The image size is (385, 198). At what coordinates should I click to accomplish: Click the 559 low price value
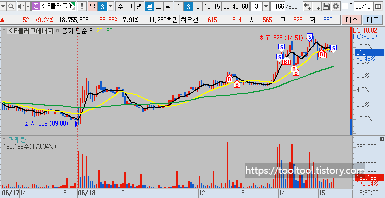[328, 20]
